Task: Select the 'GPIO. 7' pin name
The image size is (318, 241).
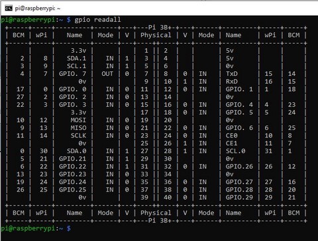Action: (72, 74)
